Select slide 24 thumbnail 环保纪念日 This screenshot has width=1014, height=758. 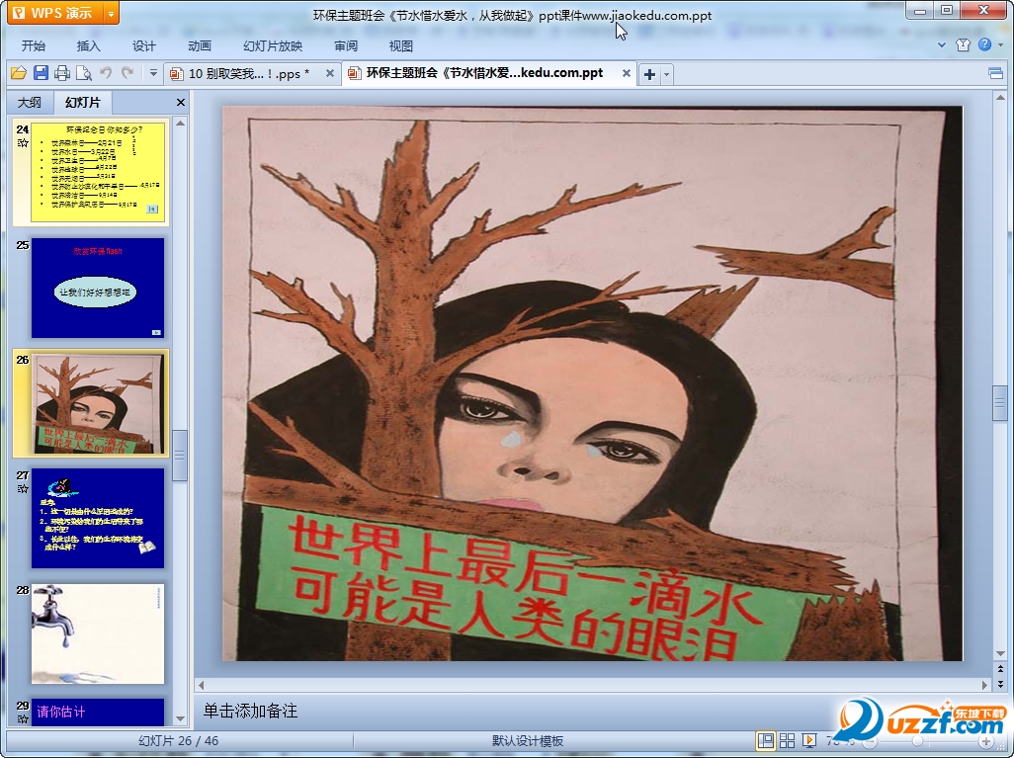98,172
